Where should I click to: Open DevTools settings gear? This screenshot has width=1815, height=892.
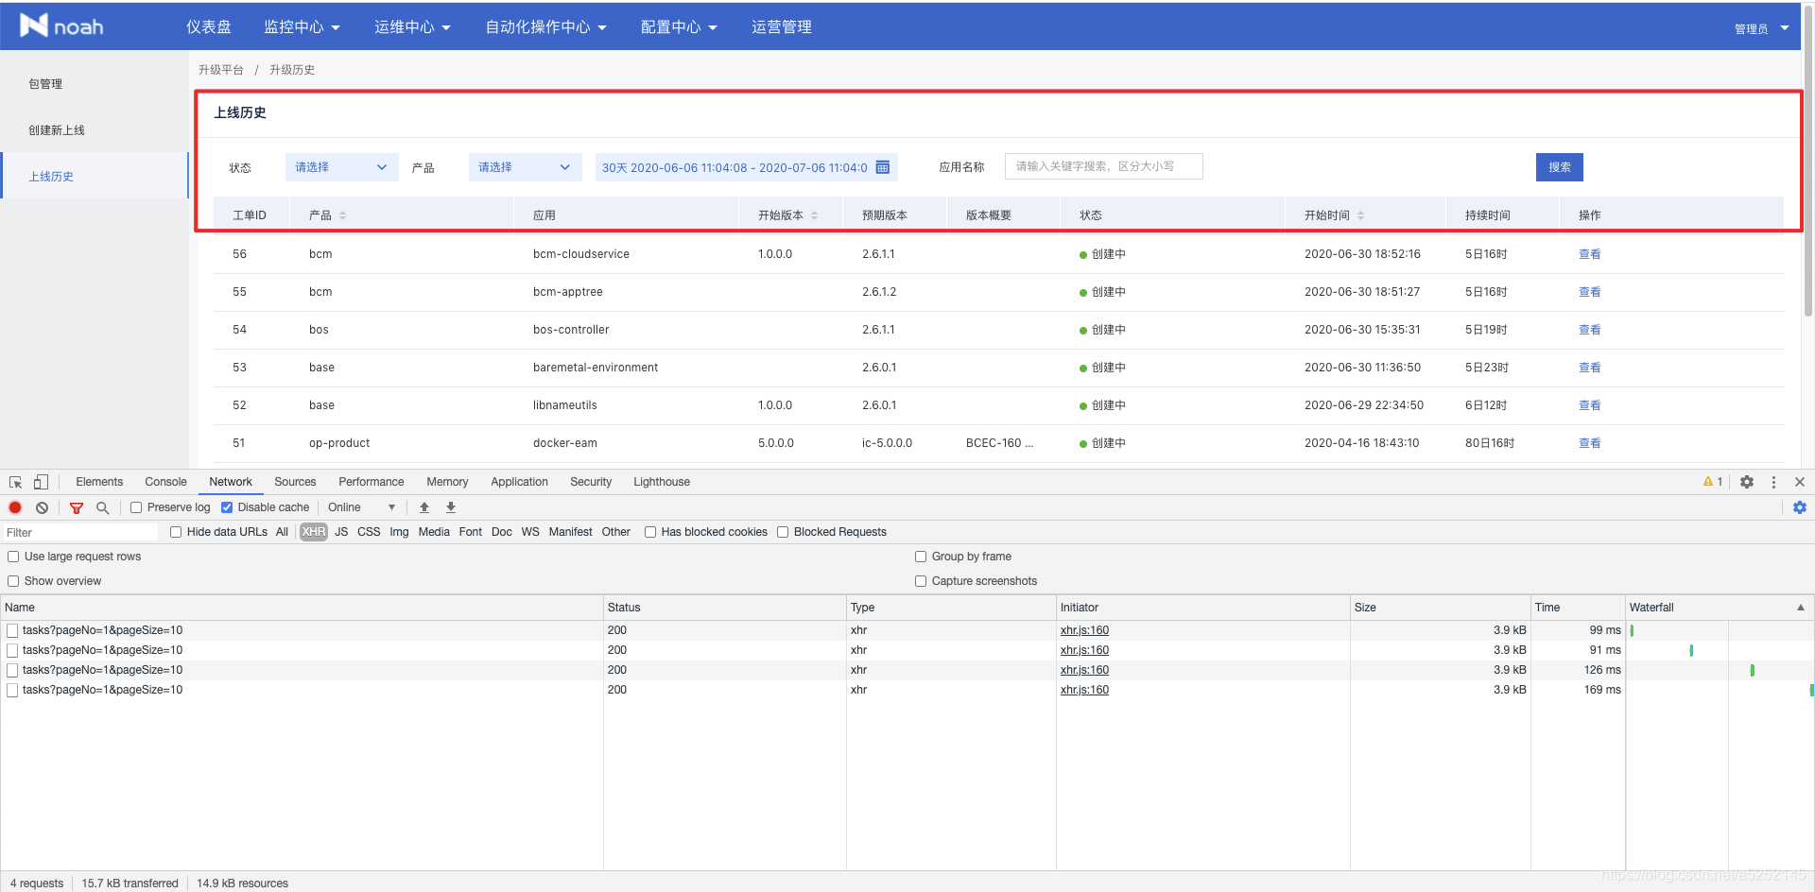click(1747, 482)
